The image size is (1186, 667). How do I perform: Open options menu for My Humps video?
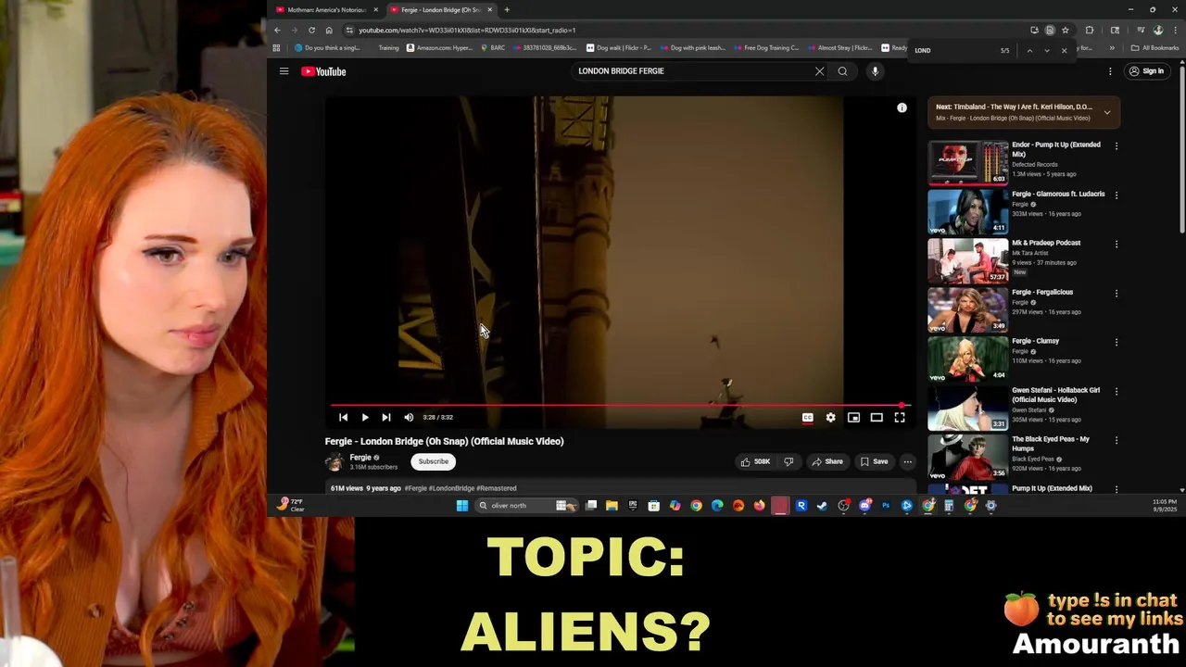coord(1116,441)
